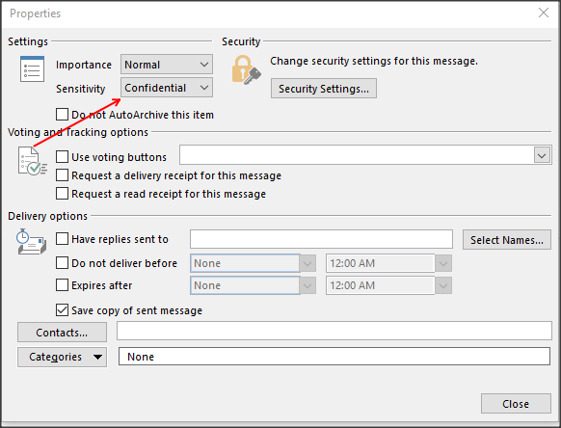Uncheck Save copy of sent message
The image size is (561, 428).
pos(63,310)
